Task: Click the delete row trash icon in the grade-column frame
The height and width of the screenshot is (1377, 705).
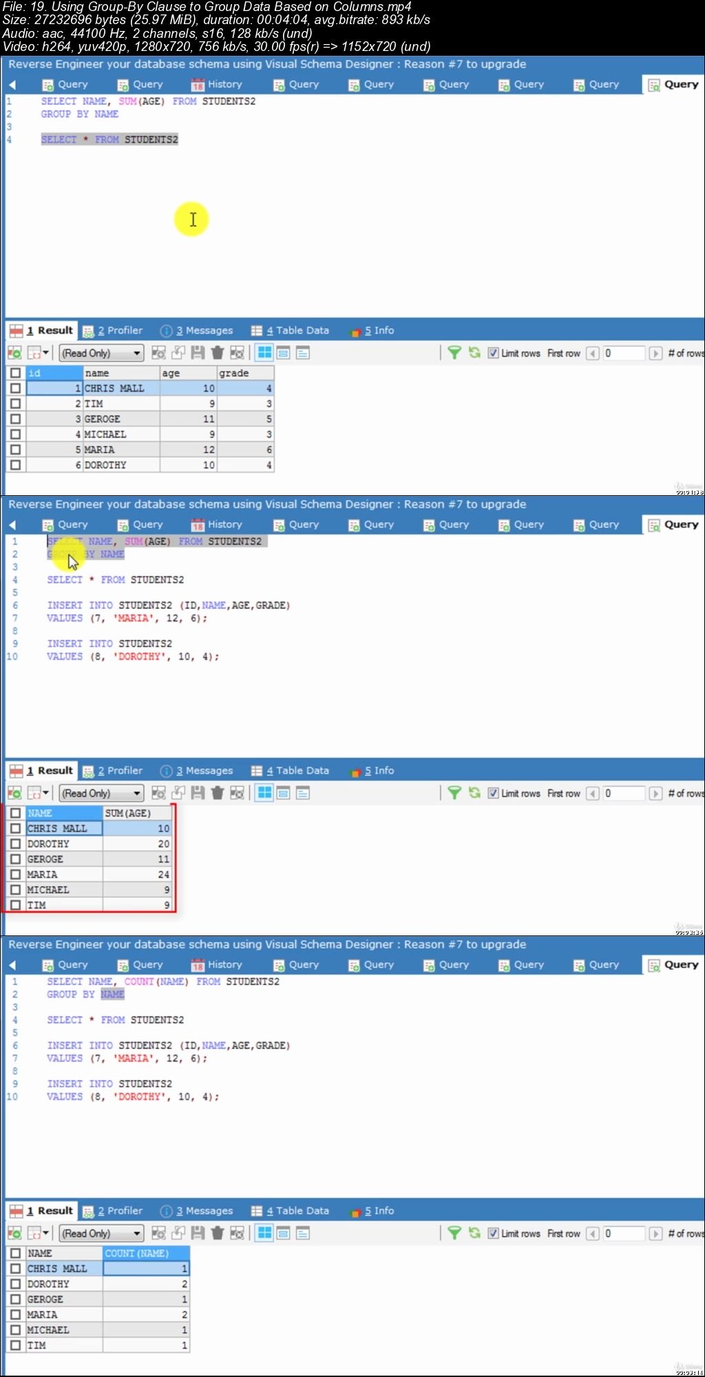Action: point(218,353)
